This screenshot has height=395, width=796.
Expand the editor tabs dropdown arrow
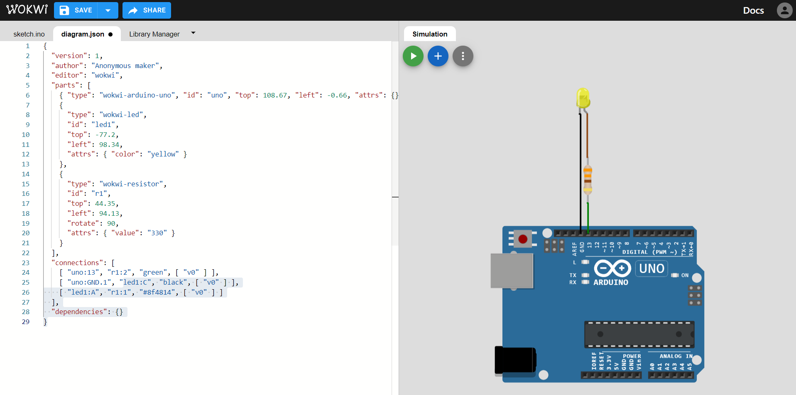pyautogui.click(x=193, y=33)
